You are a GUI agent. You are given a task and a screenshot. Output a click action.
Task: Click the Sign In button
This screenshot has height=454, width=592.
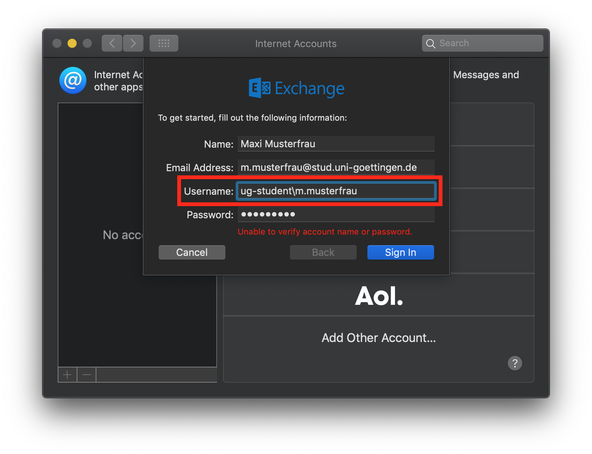point(401,252)
